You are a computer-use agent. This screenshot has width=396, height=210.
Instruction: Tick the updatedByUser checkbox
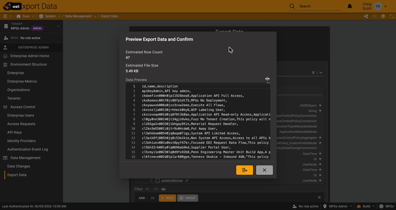pos(157,181)
